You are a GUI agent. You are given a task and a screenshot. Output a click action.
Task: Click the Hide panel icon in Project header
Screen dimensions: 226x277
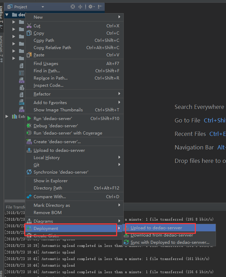click(x=100, y=7)
